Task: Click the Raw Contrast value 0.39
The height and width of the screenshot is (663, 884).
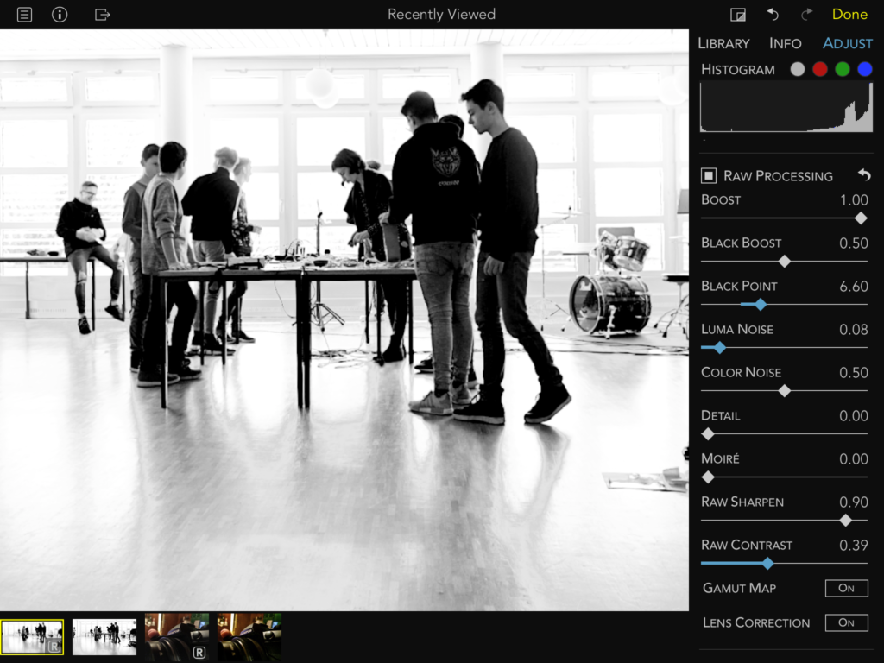Action: coord(854,546)
